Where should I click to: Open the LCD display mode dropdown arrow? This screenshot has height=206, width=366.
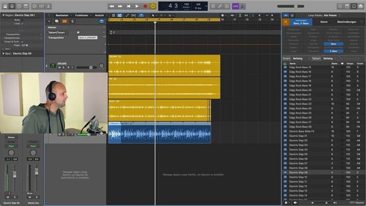coord(206,6)
